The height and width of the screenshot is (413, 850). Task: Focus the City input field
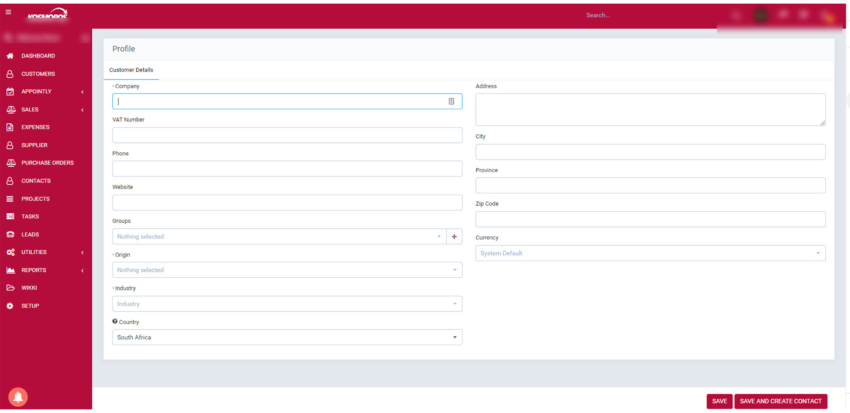point(651,152)
